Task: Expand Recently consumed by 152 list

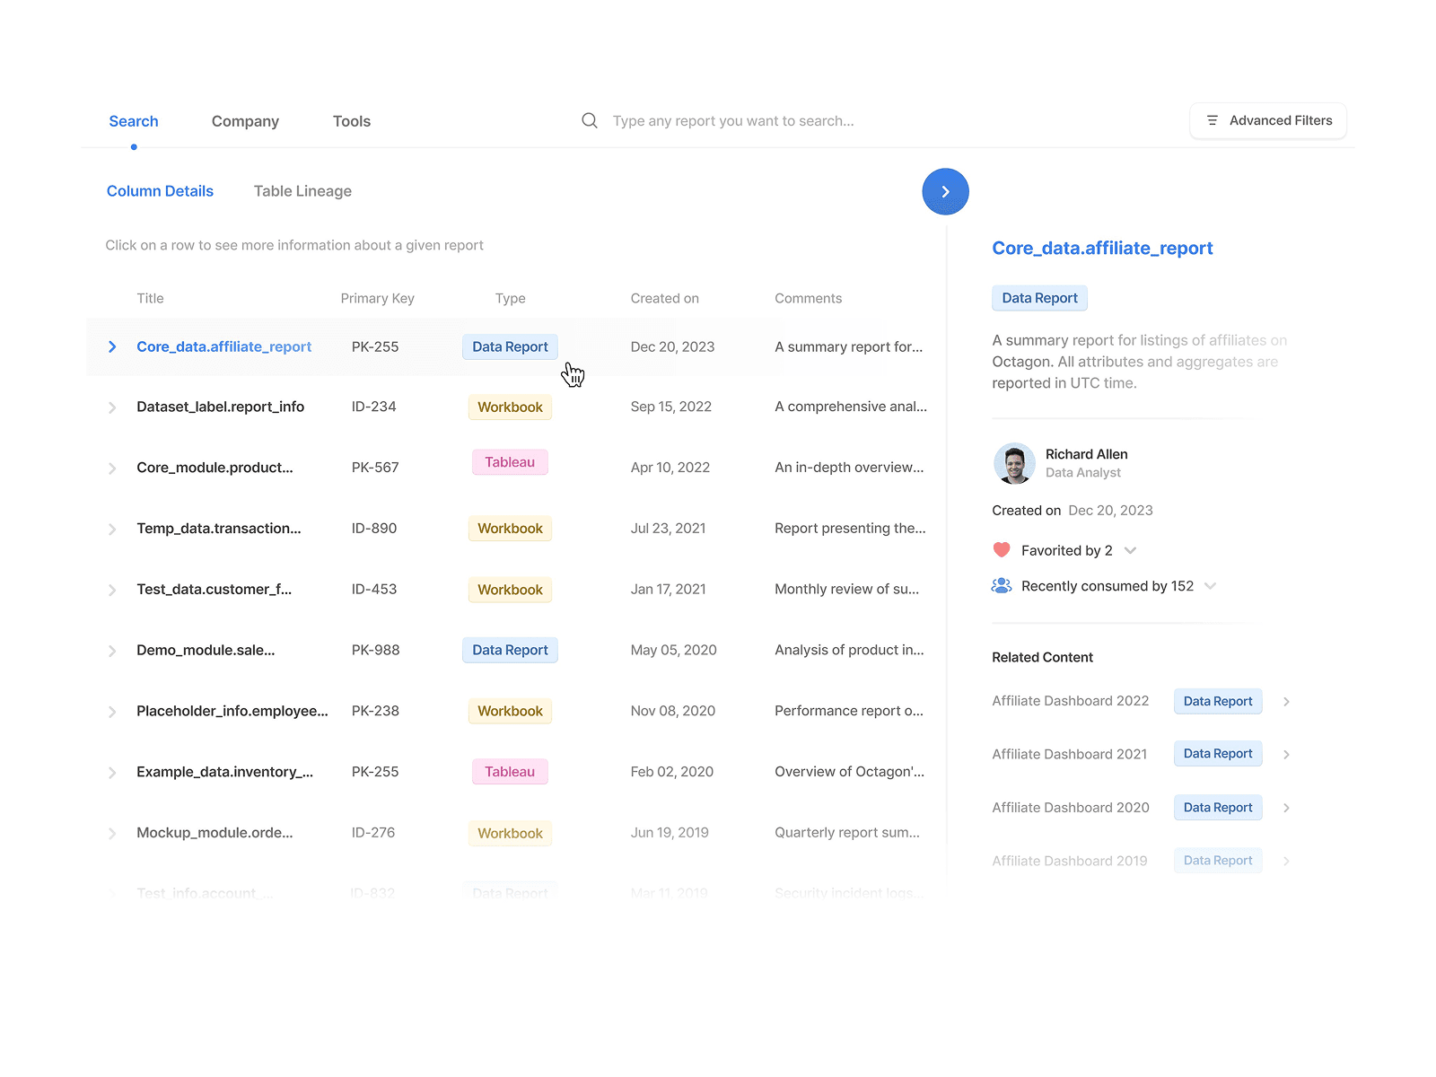Action: click(x=1210, y=586)
